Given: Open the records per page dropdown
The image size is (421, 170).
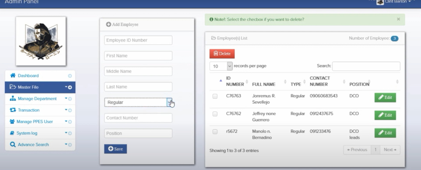Looking at the screenshot, I should 221,66.
